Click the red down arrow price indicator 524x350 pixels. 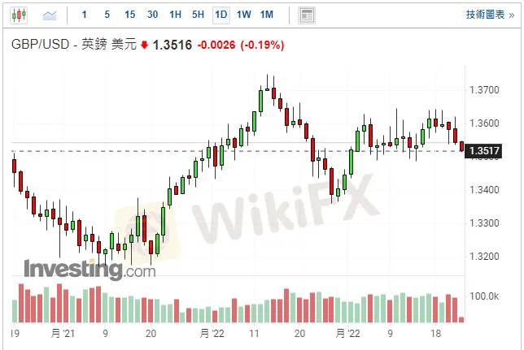coord(144,45)
